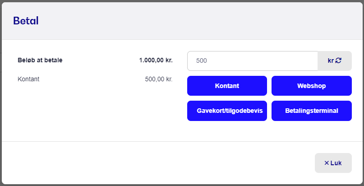Click the 500,00 kr. paid amount

[x=159, y=79]
